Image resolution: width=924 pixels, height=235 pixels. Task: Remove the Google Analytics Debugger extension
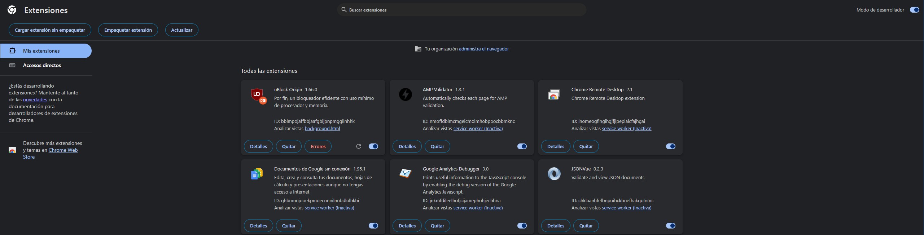point(437,226)
